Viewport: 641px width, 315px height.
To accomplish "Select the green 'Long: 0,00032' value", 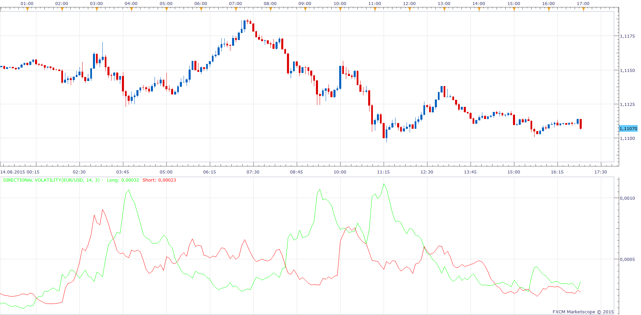I will (123, 180).
